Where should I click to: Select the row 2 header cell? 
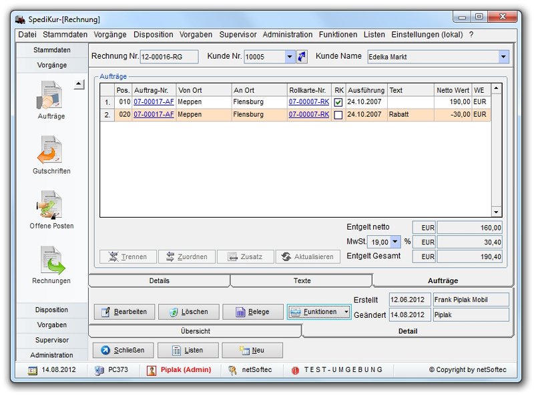[107, 115]
